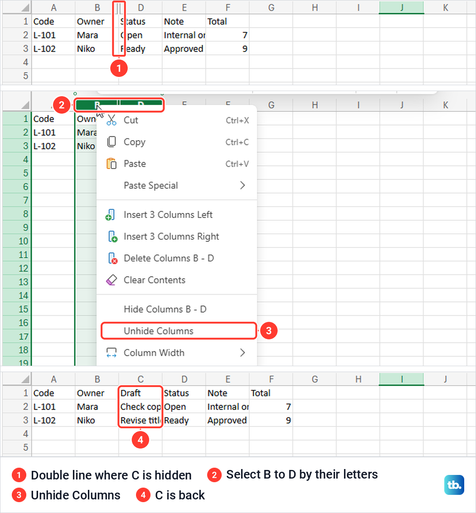Viewport: 476px width, 513px height.
Task: Click the Draft cell in column C
Action: (141, 393)
